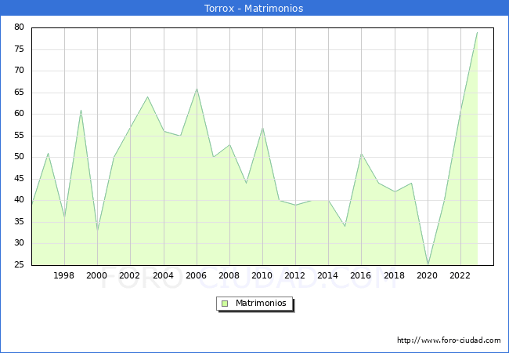The image size is (509, 353).
Task: Click the x-axis label 2016
Action: [x=361, y=275]
